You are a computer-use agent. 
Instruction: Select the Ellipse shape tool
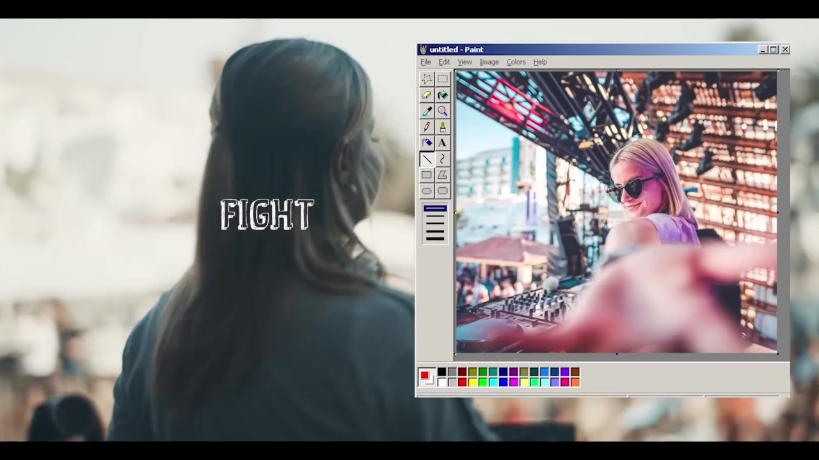426,190
